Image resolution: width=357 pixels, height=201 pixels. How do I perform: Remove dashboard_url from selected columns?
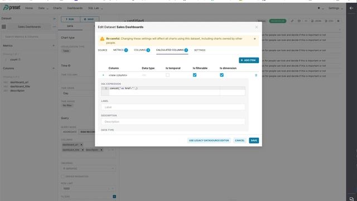[x=81, y=145]
